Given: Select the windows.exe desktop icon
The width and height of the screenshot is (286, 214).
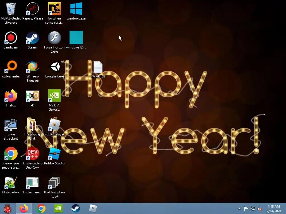Looking at the screenshot, I should (x=76, y=9).
